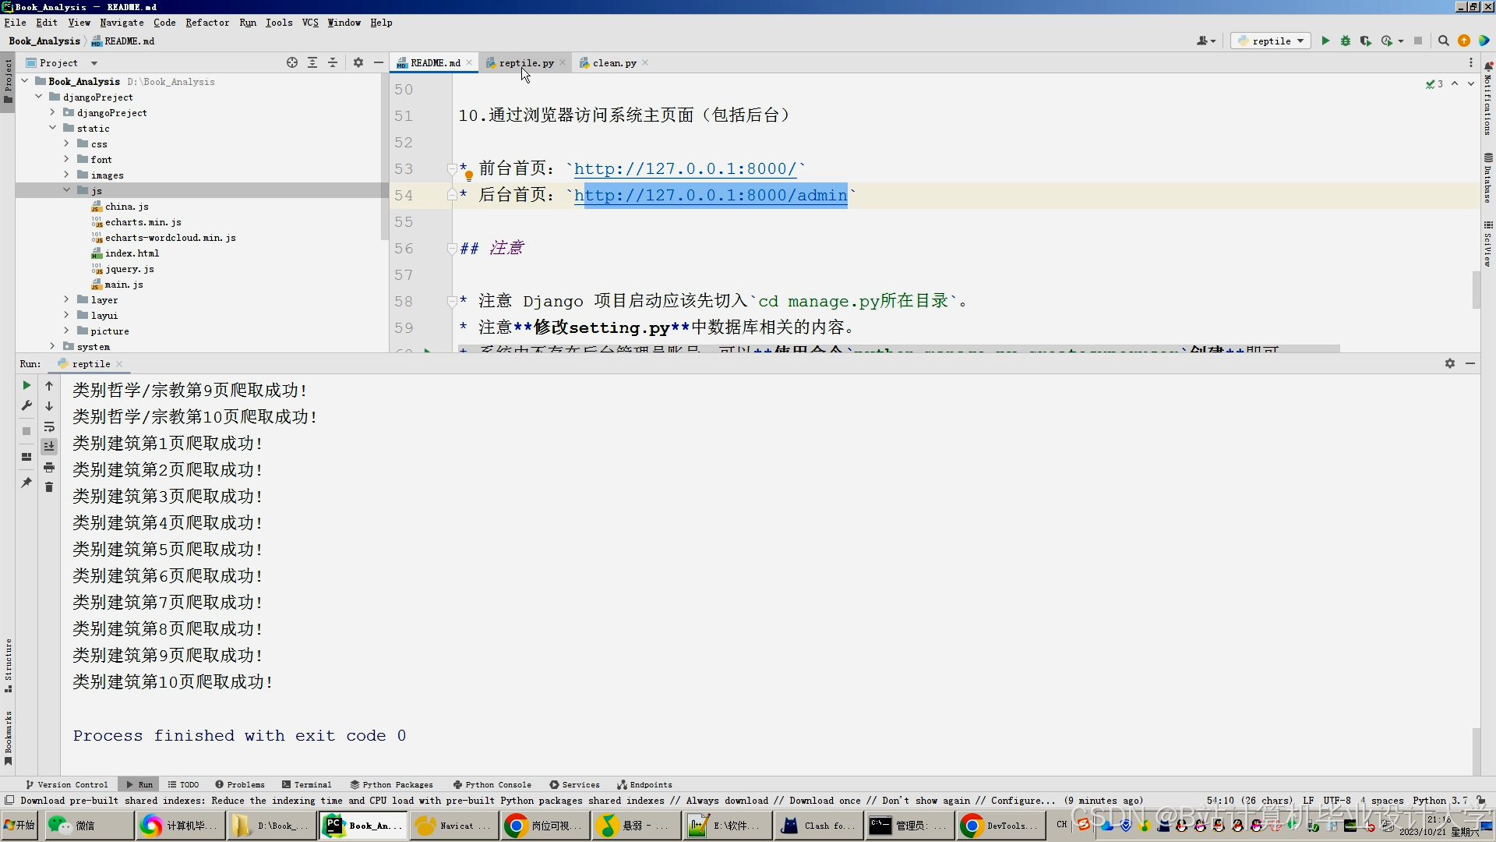
Task: Open Search Everywhere magnifier icon
Action: (x=1443, y=41)
